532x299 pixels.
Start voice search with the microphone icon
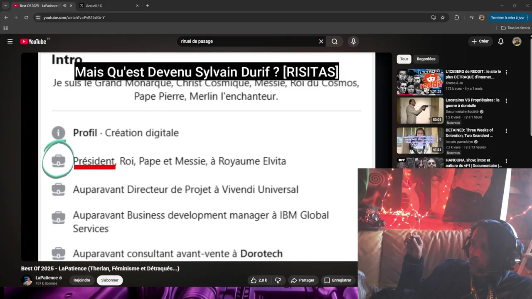coord(353,42)
